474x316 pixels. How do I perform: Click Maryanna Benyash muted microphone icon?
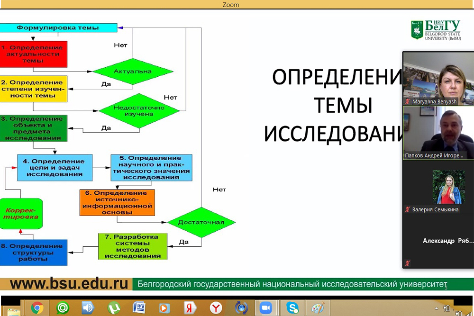[x=407, y=102]
